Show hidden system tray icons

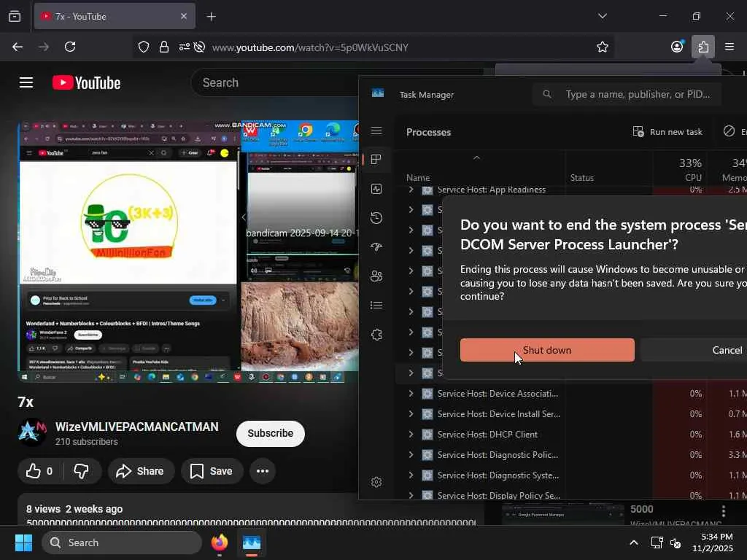pyautogui.click(x=634, y=542)
